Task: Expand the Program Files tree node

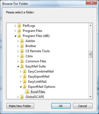Action: (15, 31)
